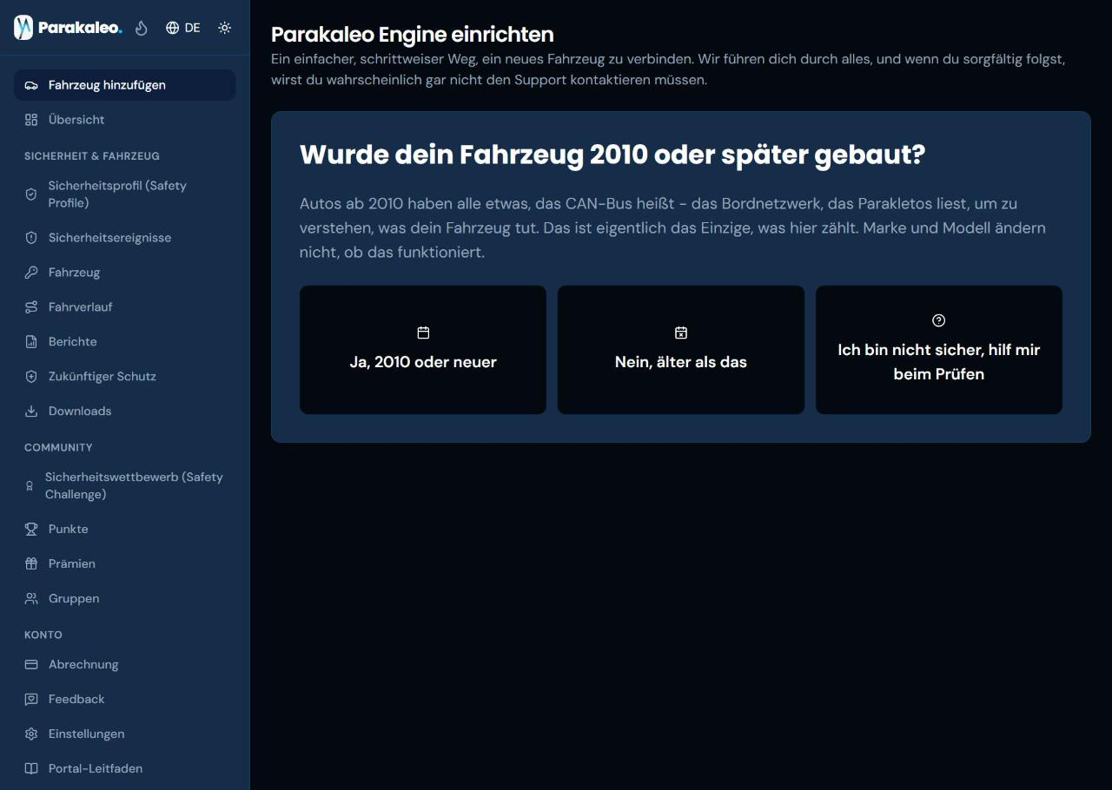Click the speech bubble icon for Feedback
This screenshot has height=790, width=1112.
tap(31, 700)
